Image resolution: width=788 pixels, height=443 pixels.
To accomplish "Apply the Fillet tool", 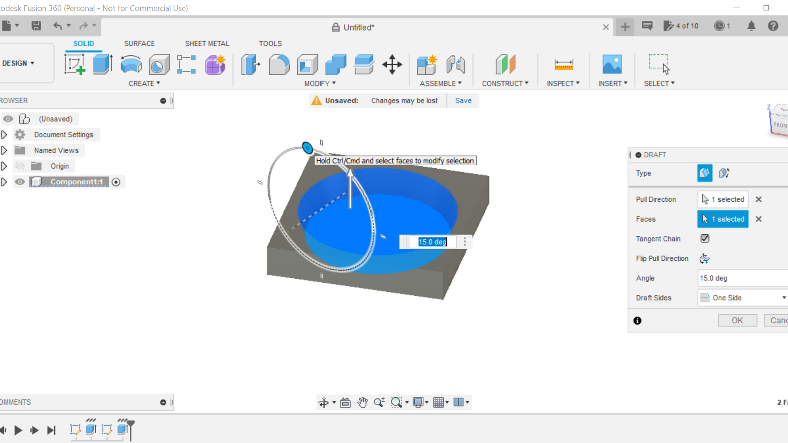I will [279, 64].
